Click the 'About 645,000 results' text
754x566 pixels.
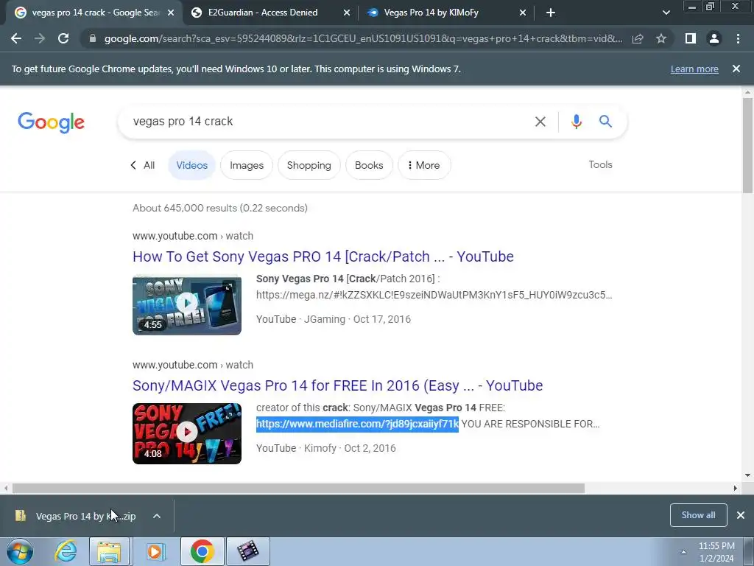point(219,208)
